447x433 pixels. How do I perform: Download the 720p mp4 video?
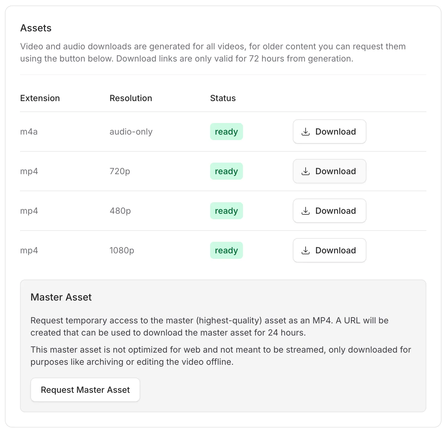click(x=329, y=171)
